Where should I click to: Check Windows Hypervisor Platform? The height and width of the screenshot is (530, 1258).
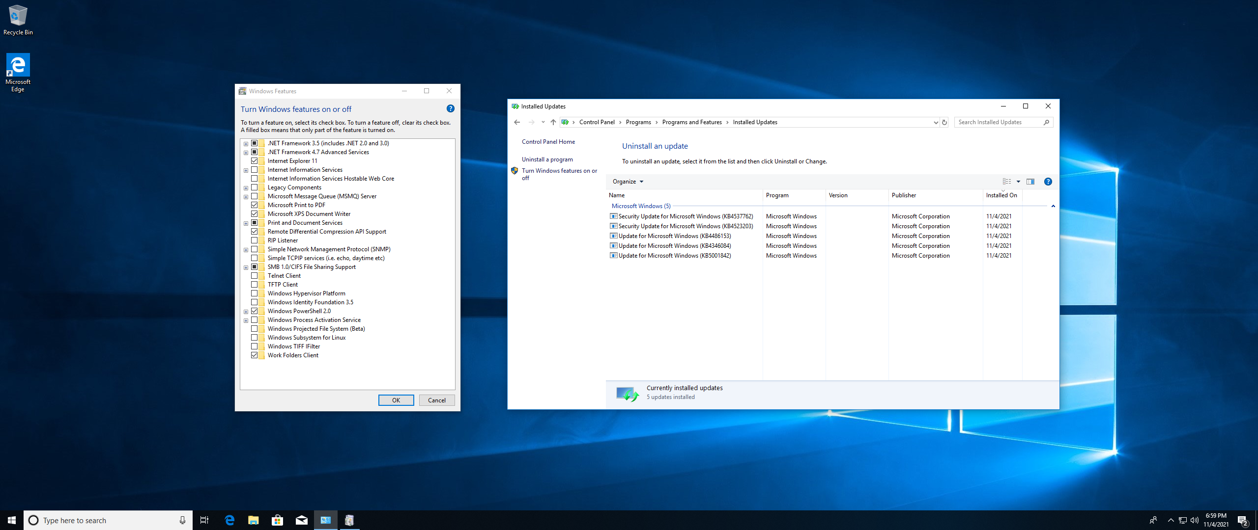(255, 293)
